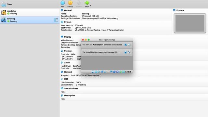Maximize the dataeng [Running] window

click(89, 40)
